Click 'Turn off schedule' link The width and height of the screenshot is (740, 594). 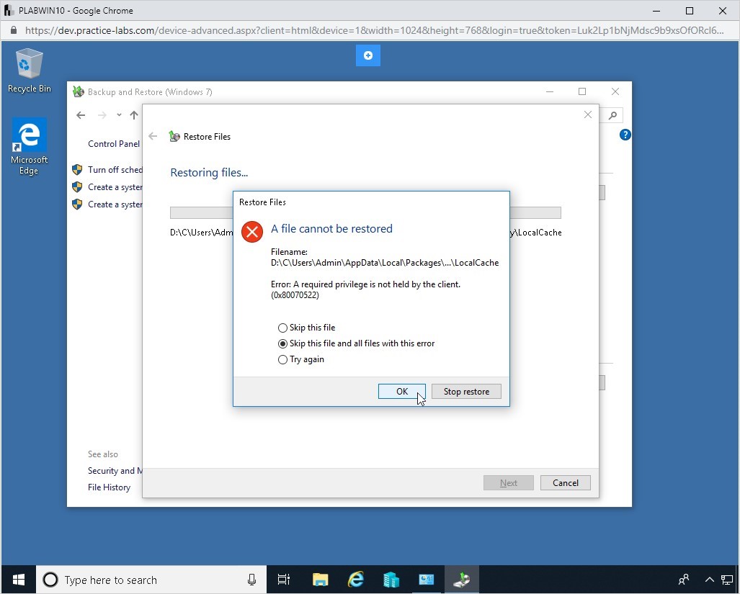tap(115, 170)
